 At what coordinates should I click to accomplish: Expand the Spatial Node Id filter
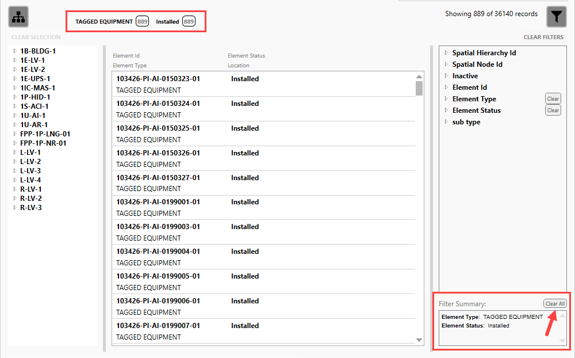coord(446,64)
